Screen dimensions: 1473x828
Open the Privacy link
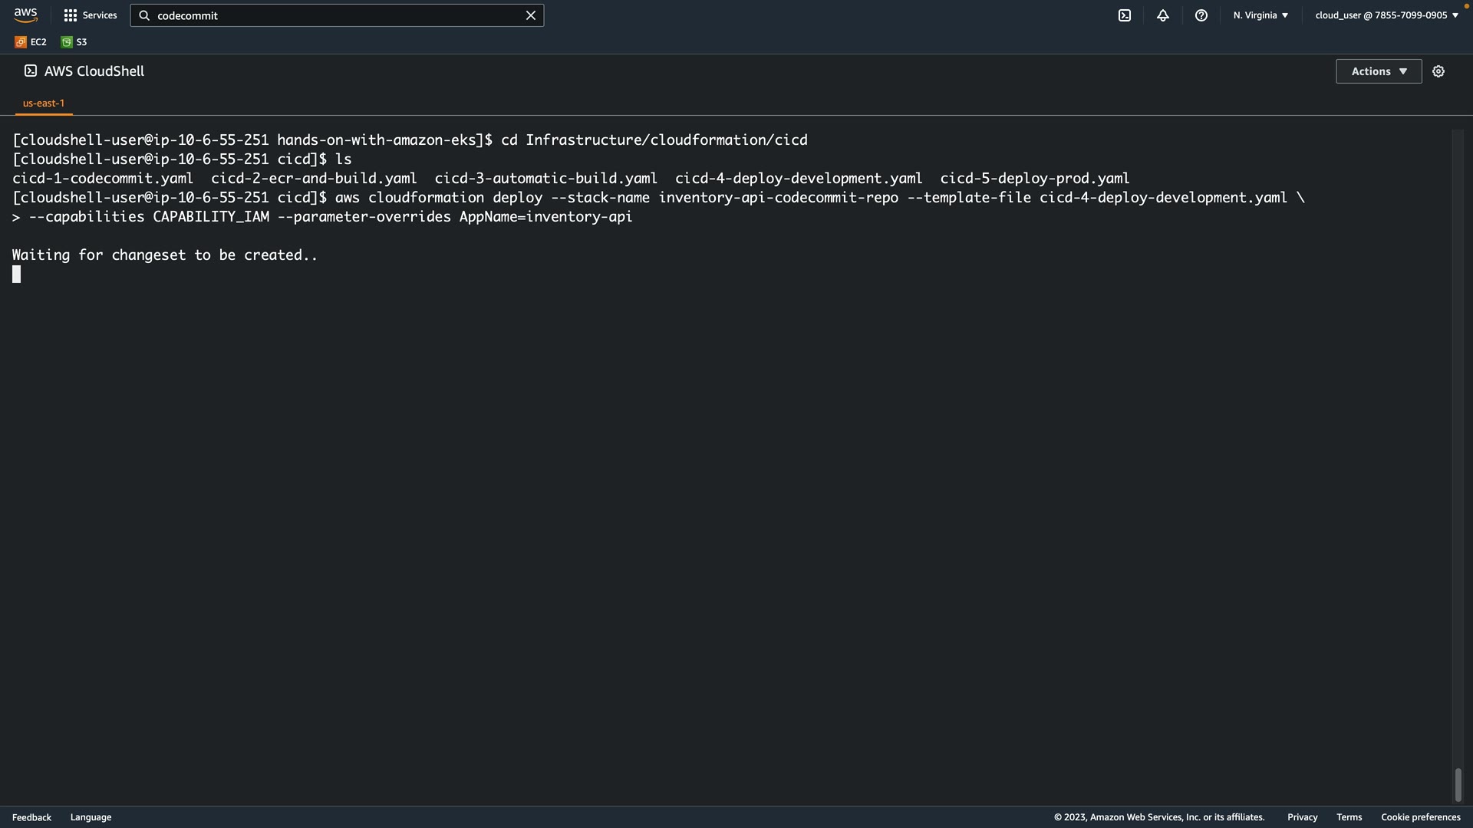[x=1302, y=817]
